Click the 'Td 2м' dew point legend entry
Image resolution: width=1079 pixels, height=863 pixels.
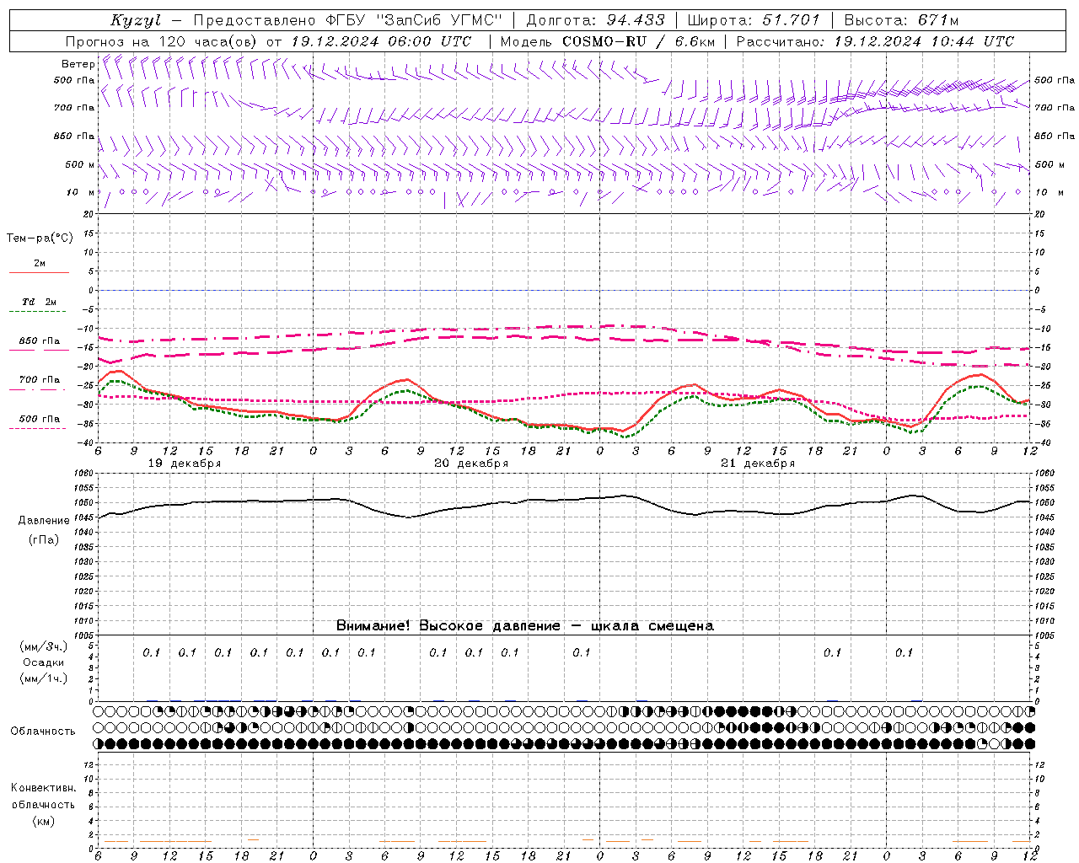pos(40,302)
